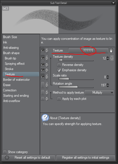Expand triangle beside Rotation angle row
Image resolution: width=118 pixels, height=164 pixels.
[x=47, y=85]
